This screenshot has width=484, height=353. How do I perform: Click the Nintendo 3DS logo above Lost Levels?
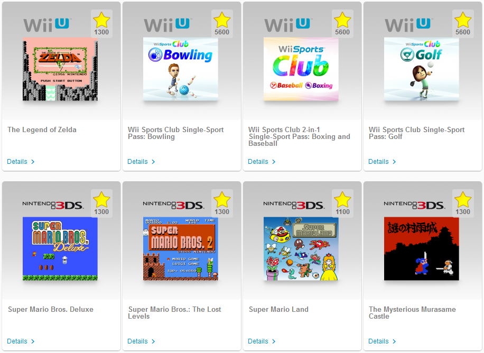(x=173, y=205)
